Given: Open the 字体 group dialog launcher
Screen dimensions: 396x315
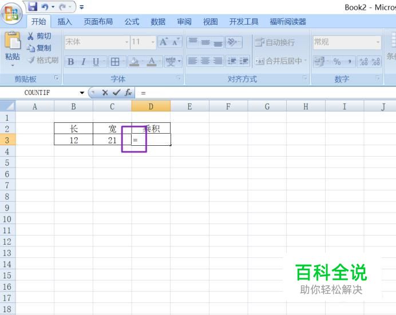Looking at the screenshot, I should (179, 78).
